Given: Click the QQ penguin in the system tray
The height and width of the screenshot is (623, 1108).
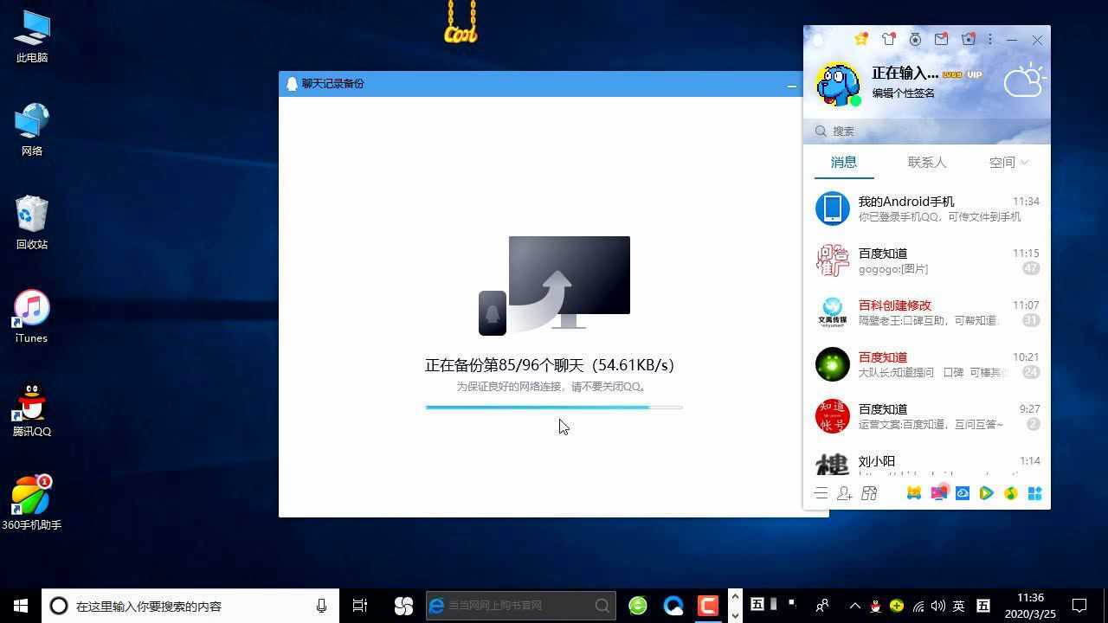Looking at the screenshot, I should pyautogui.click(x=876, y=606).
